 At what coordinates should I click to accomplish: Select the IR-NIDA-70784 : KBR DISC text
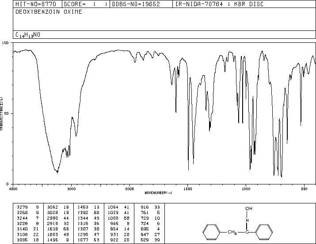tap(219, 4)
